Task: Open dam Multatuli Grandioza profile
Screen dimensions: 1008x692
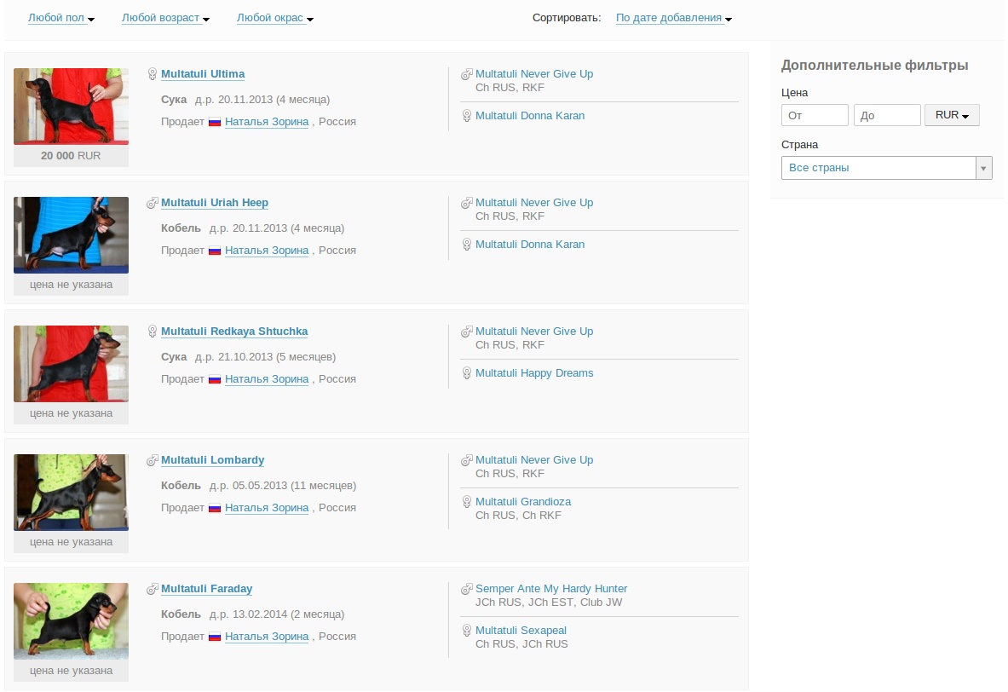Action: pyautogui.click(x=522, y=502)
